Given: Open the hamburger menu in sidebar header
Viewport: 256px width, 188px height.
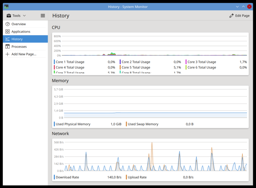Looking at the screenshot, I should (43, 16).
